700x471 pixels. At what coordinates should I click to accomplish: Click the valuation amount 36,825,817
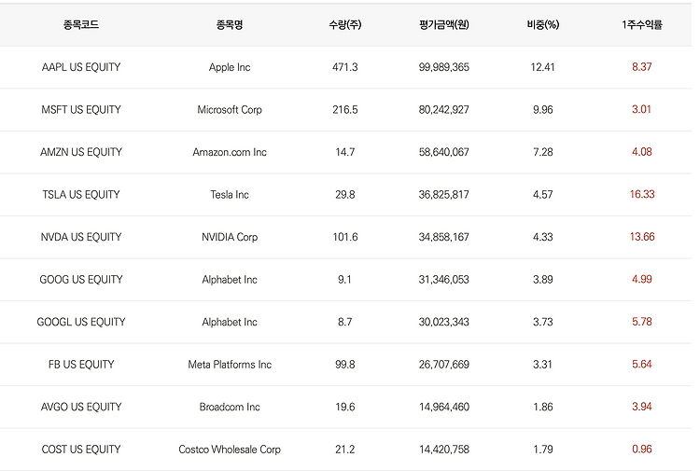click(x=443, y=195)
